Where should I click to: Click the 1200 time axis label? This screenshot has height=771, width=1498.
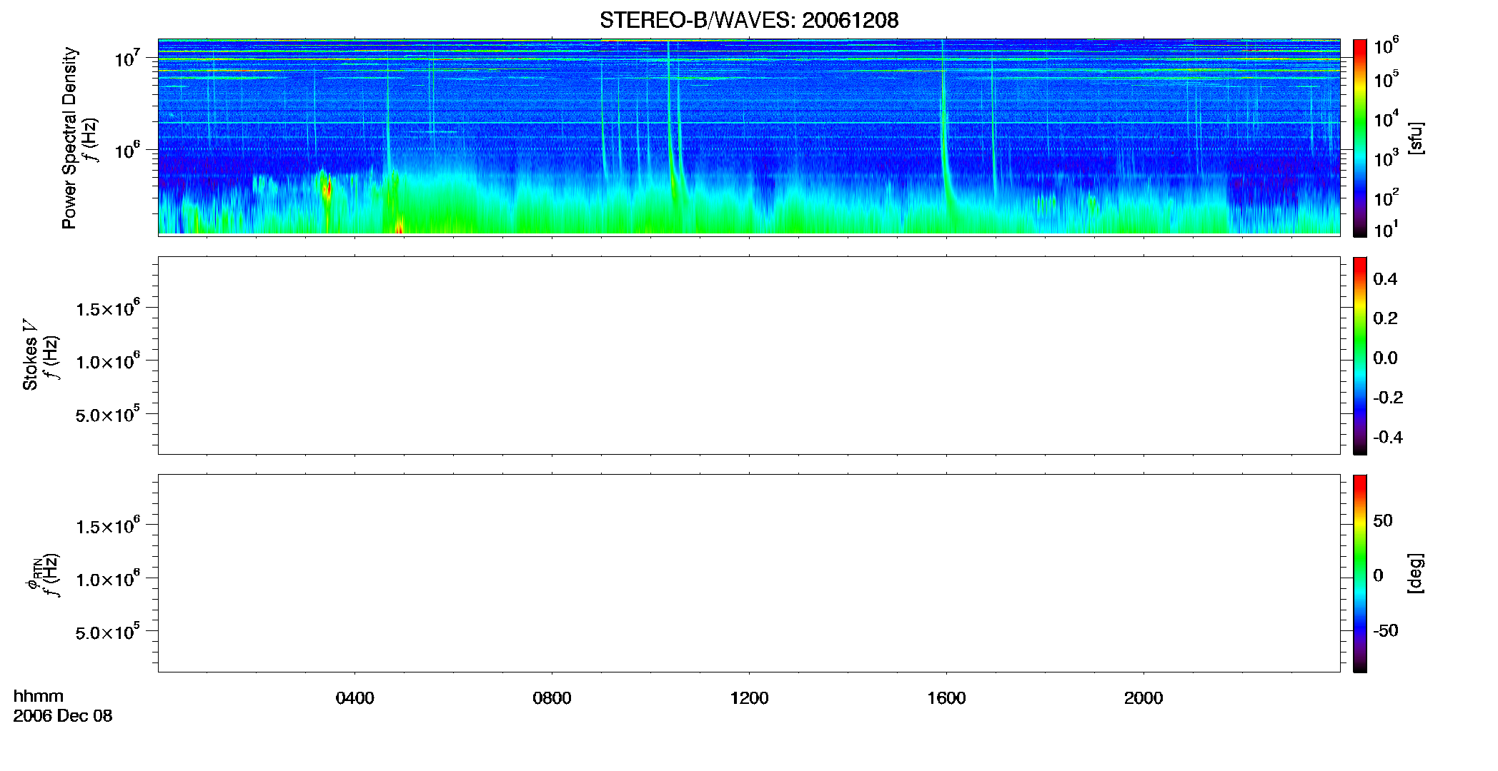pyautogui.click(x=749, y=698)
